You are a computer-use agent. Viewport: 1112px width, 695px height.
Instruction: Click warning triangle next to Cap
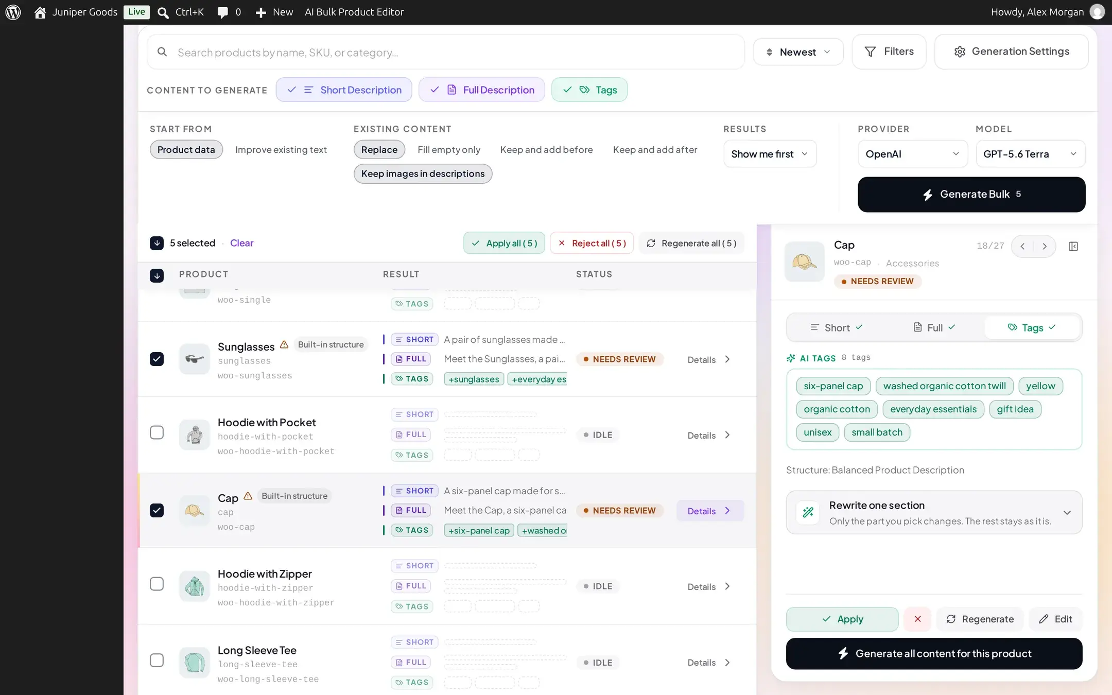tap(248, 496)
